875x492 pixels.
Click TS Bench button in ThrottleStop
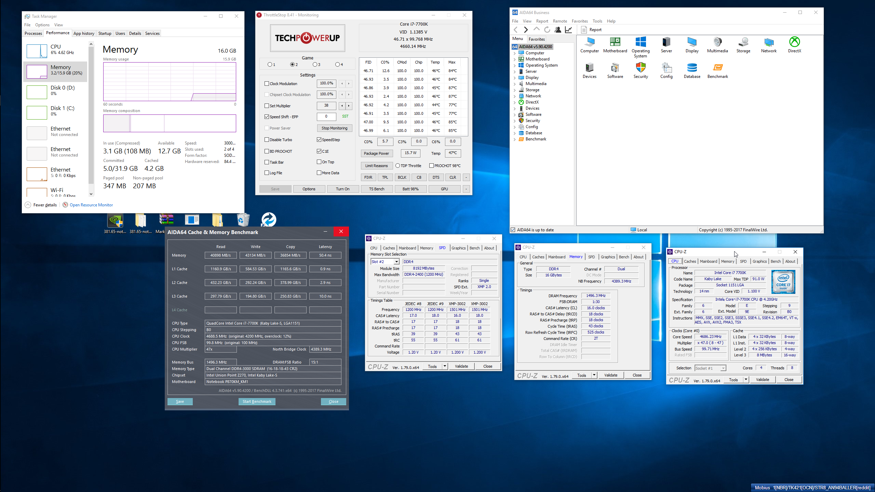[x=377, y=189]
